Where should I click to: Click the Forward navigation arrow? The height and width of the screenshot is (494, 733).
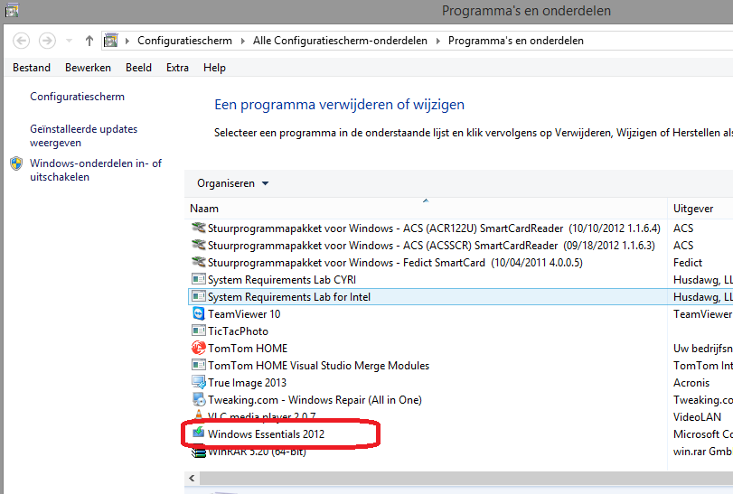coord(47,41)
